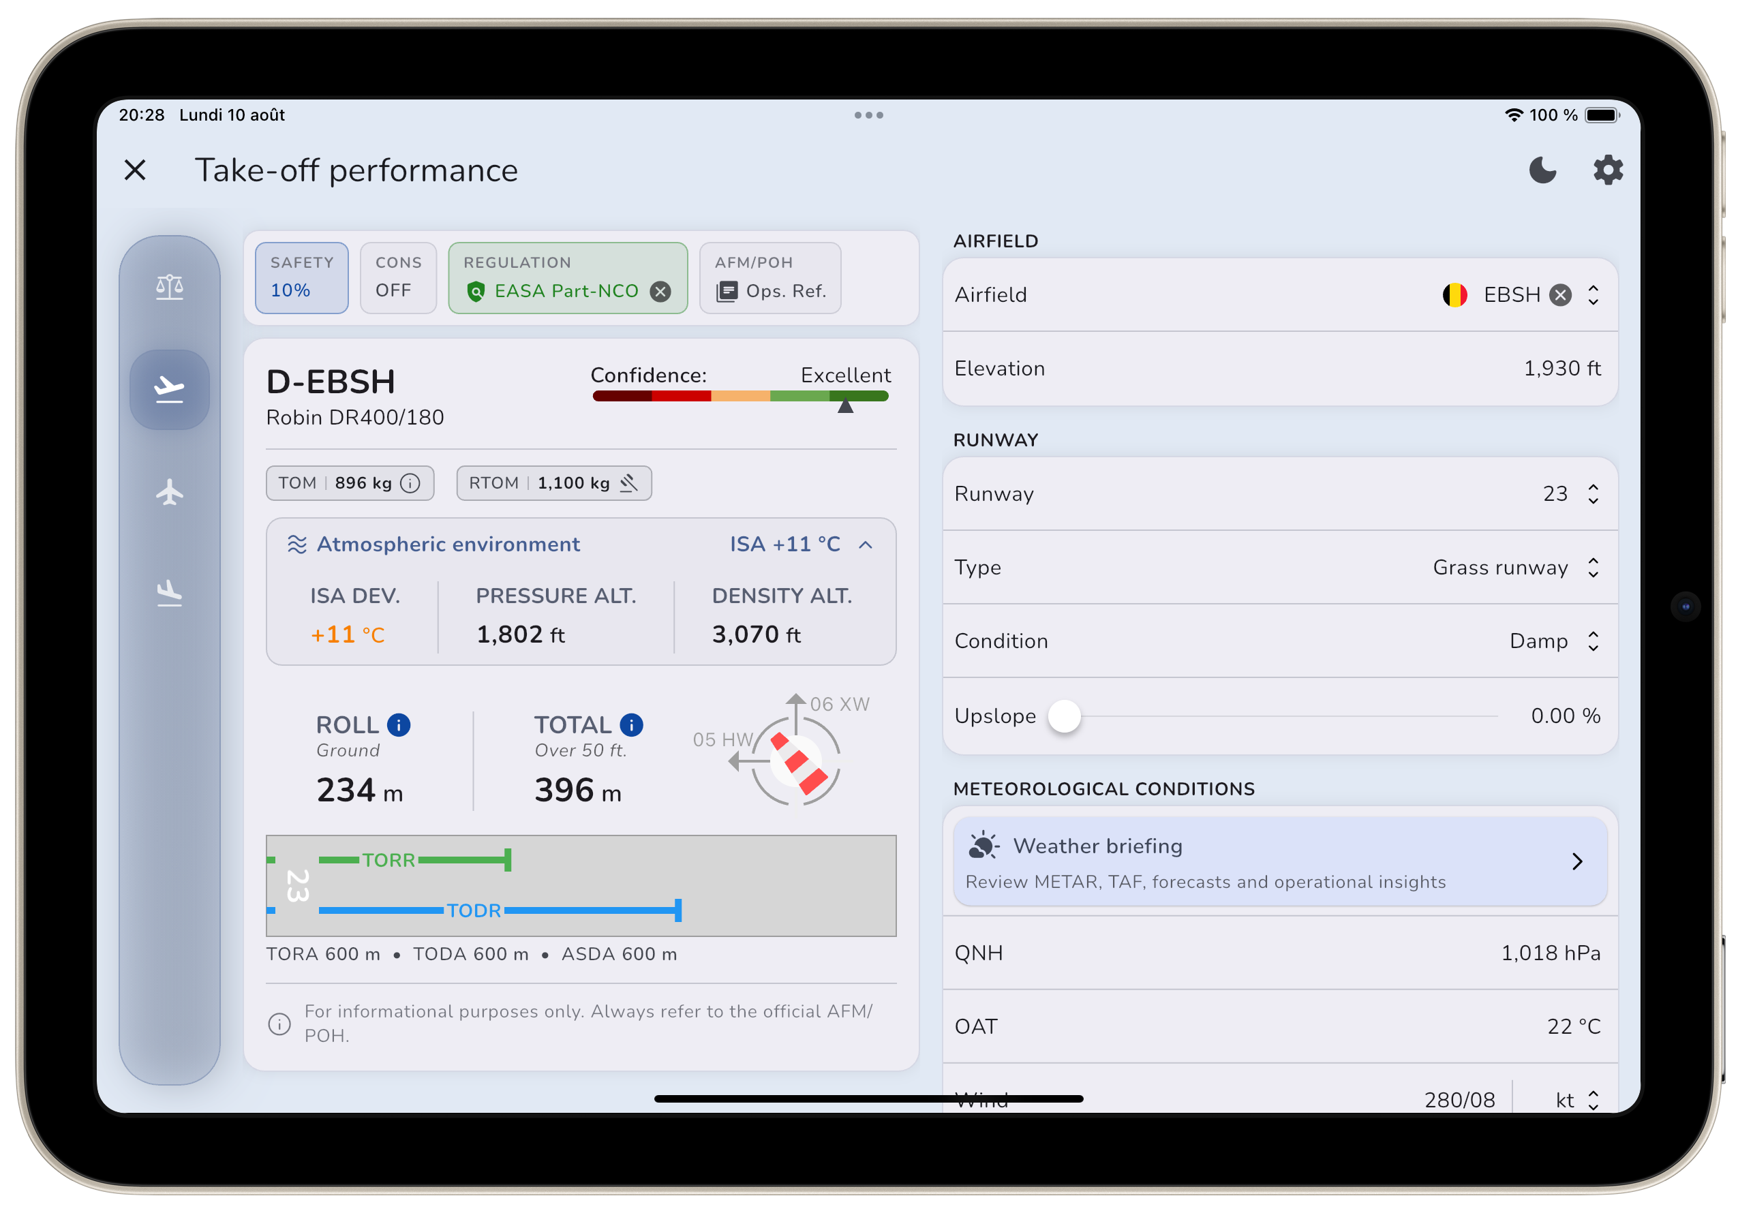
Task: Collapse the Atmospheric environment section
Action: click(866, 545)
